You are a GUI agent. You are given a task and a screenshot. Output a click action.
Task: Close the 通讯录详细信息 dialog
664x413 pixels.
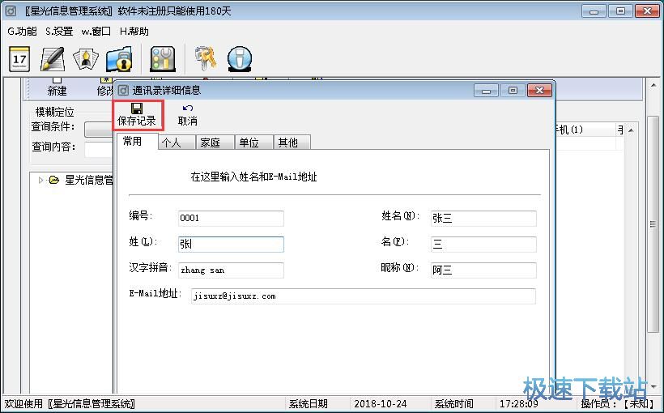(539, 90)
